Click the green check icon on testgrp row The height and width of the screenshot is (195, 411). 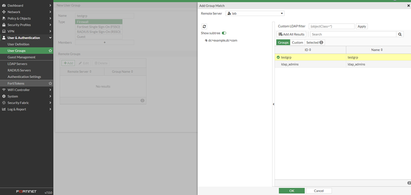(278, 57)
